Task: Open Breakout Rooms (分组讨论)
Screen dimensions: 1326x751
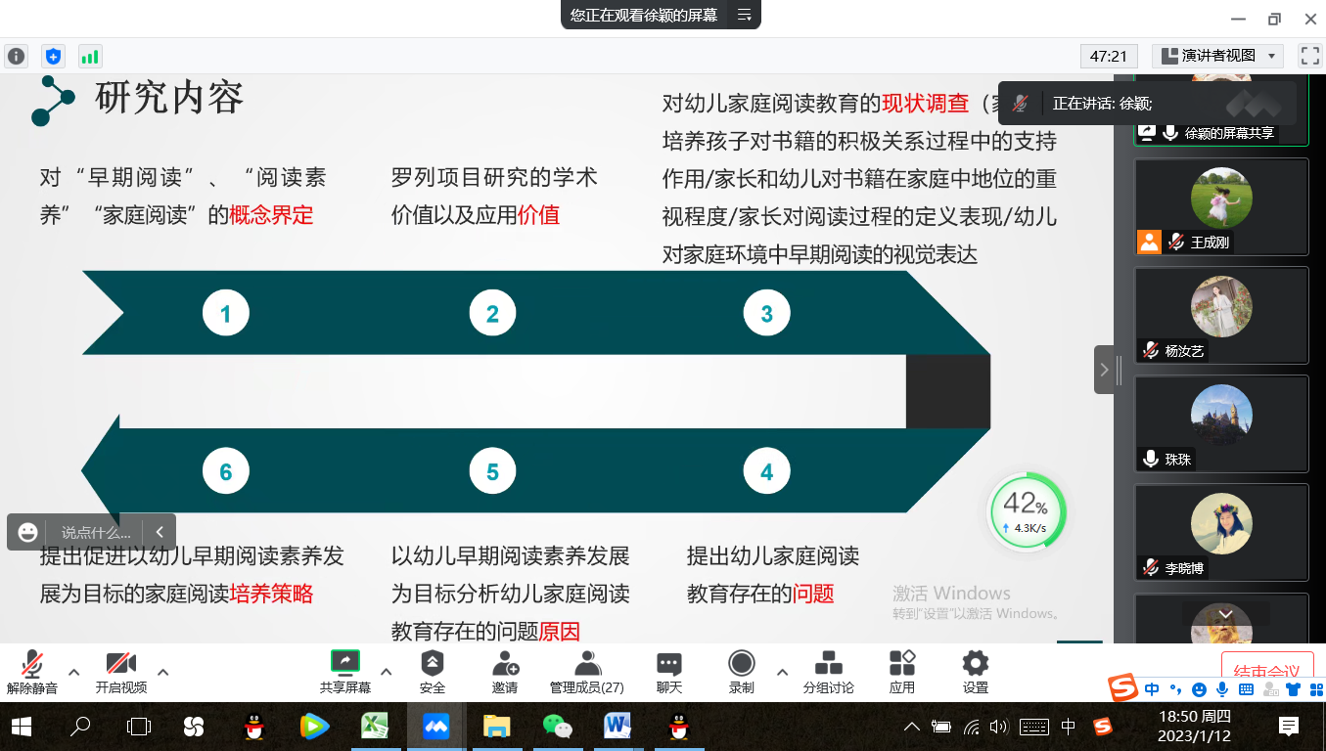Action: pos(828,671)
